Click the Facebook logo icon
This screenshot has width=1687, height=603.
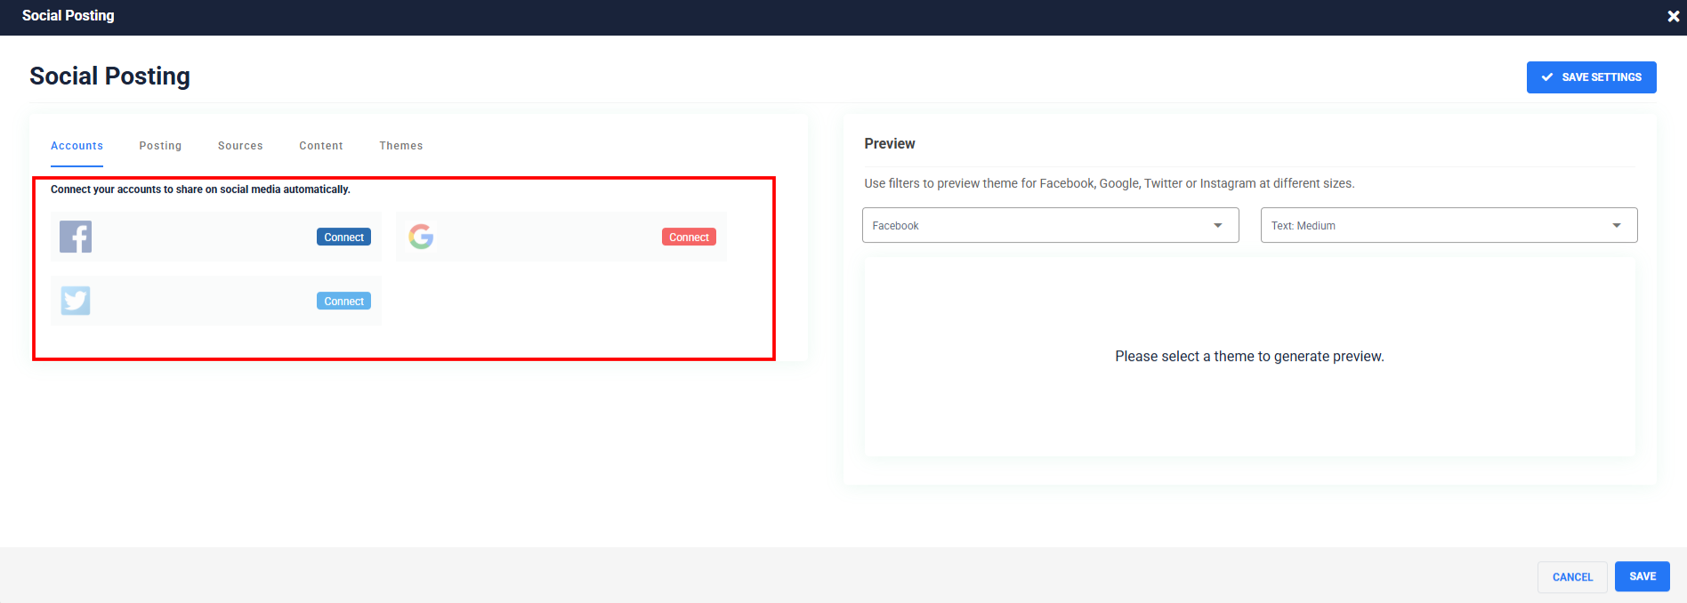[x=76, y=237]
